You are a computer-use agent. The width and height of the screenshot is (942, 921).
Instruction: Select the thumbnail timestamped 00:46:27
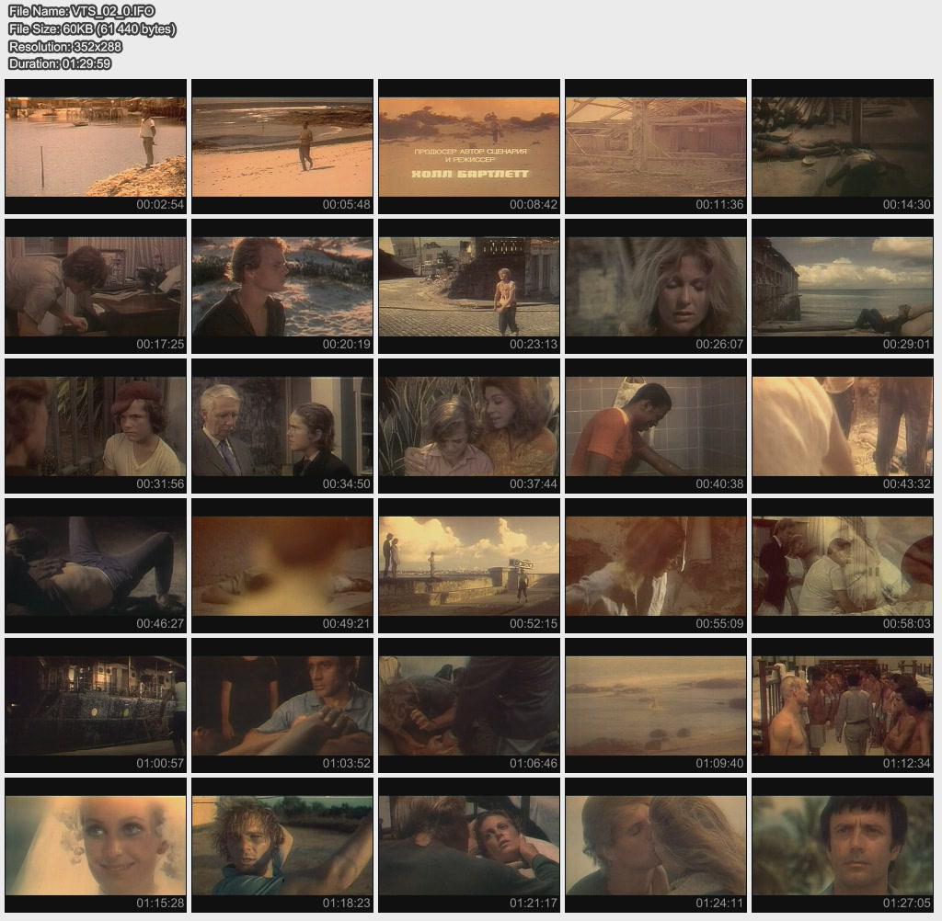pyautogui.click(x=96, y=566)
